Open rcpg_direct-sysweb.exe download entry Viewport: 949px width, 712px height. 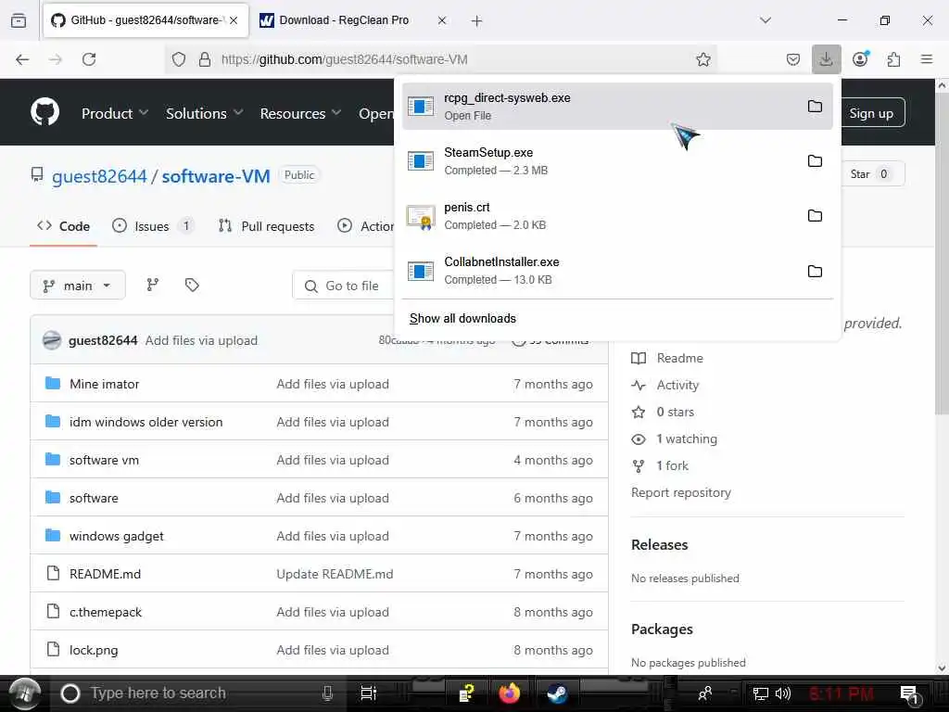pos(617,107)
